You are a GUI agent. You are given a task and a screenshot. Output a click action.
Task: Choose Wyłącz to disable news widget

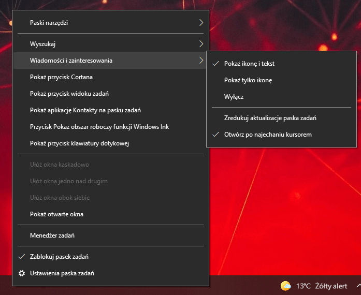[x=281, y=97]
